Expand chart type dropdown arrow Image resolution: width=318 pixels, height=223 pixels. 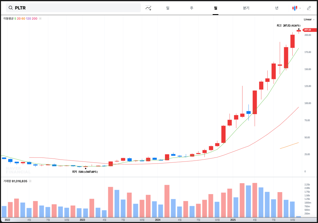tap(300, 8)
